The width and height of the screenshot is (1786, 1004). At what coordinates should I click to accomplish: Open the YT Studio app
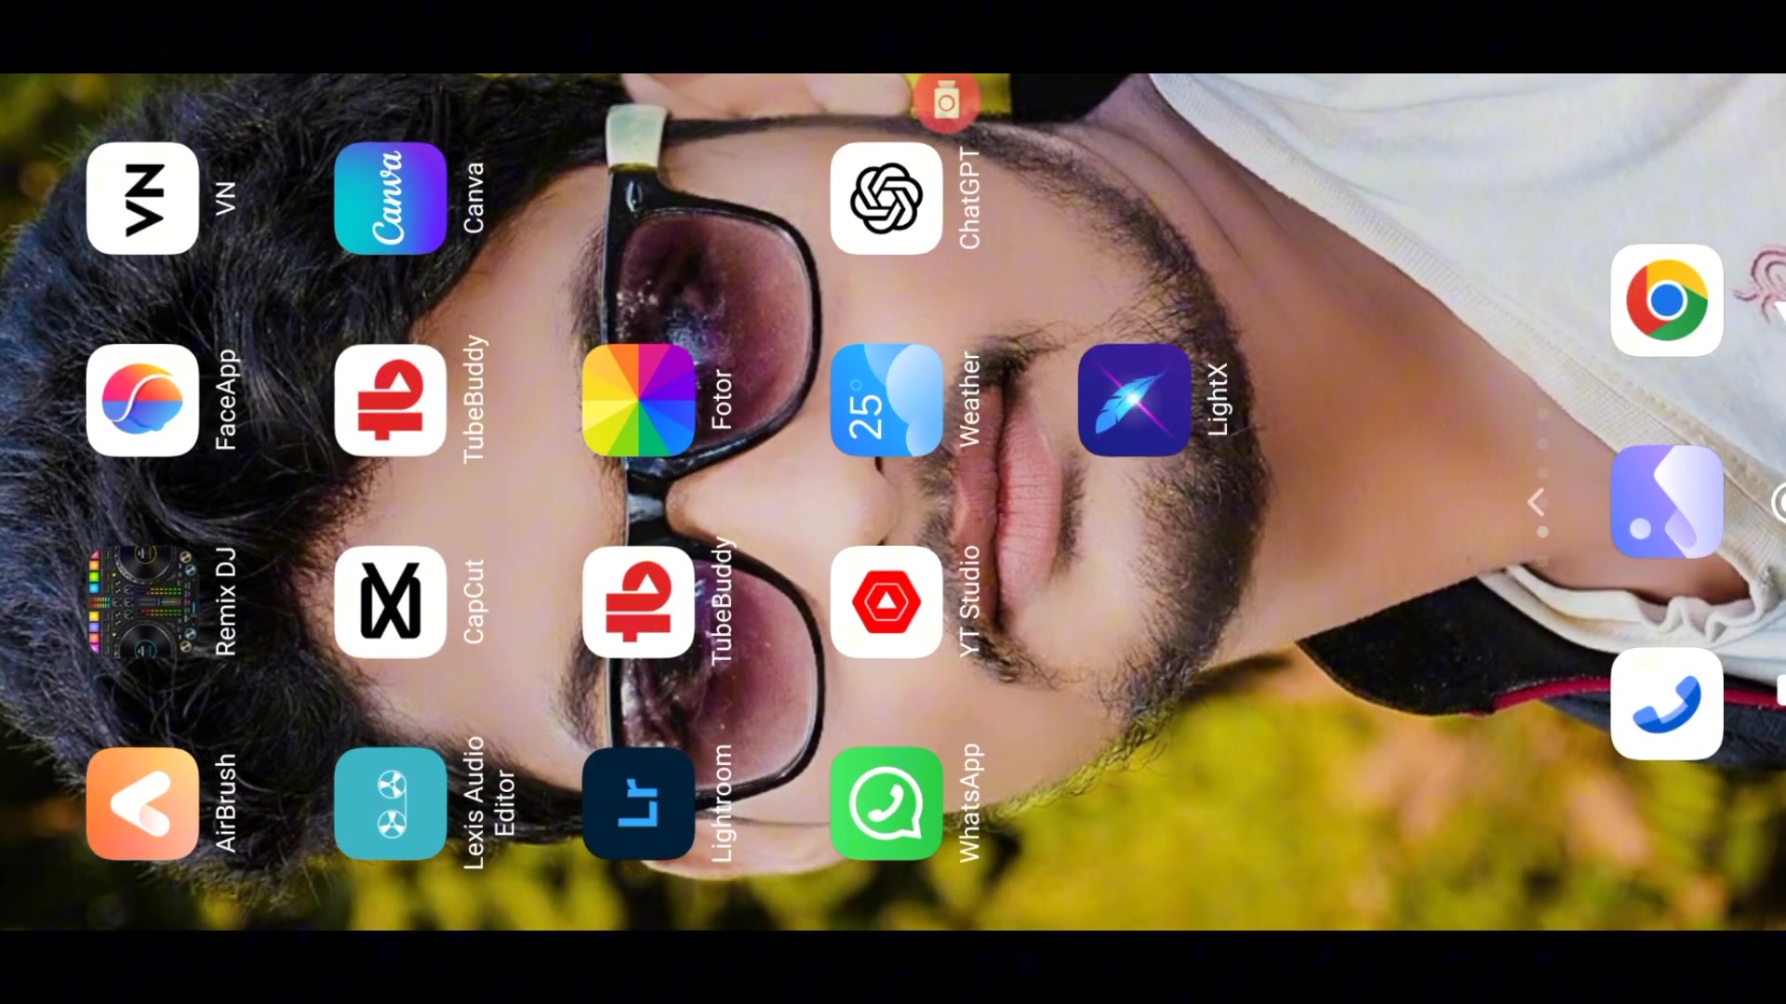tap(886, 602)
